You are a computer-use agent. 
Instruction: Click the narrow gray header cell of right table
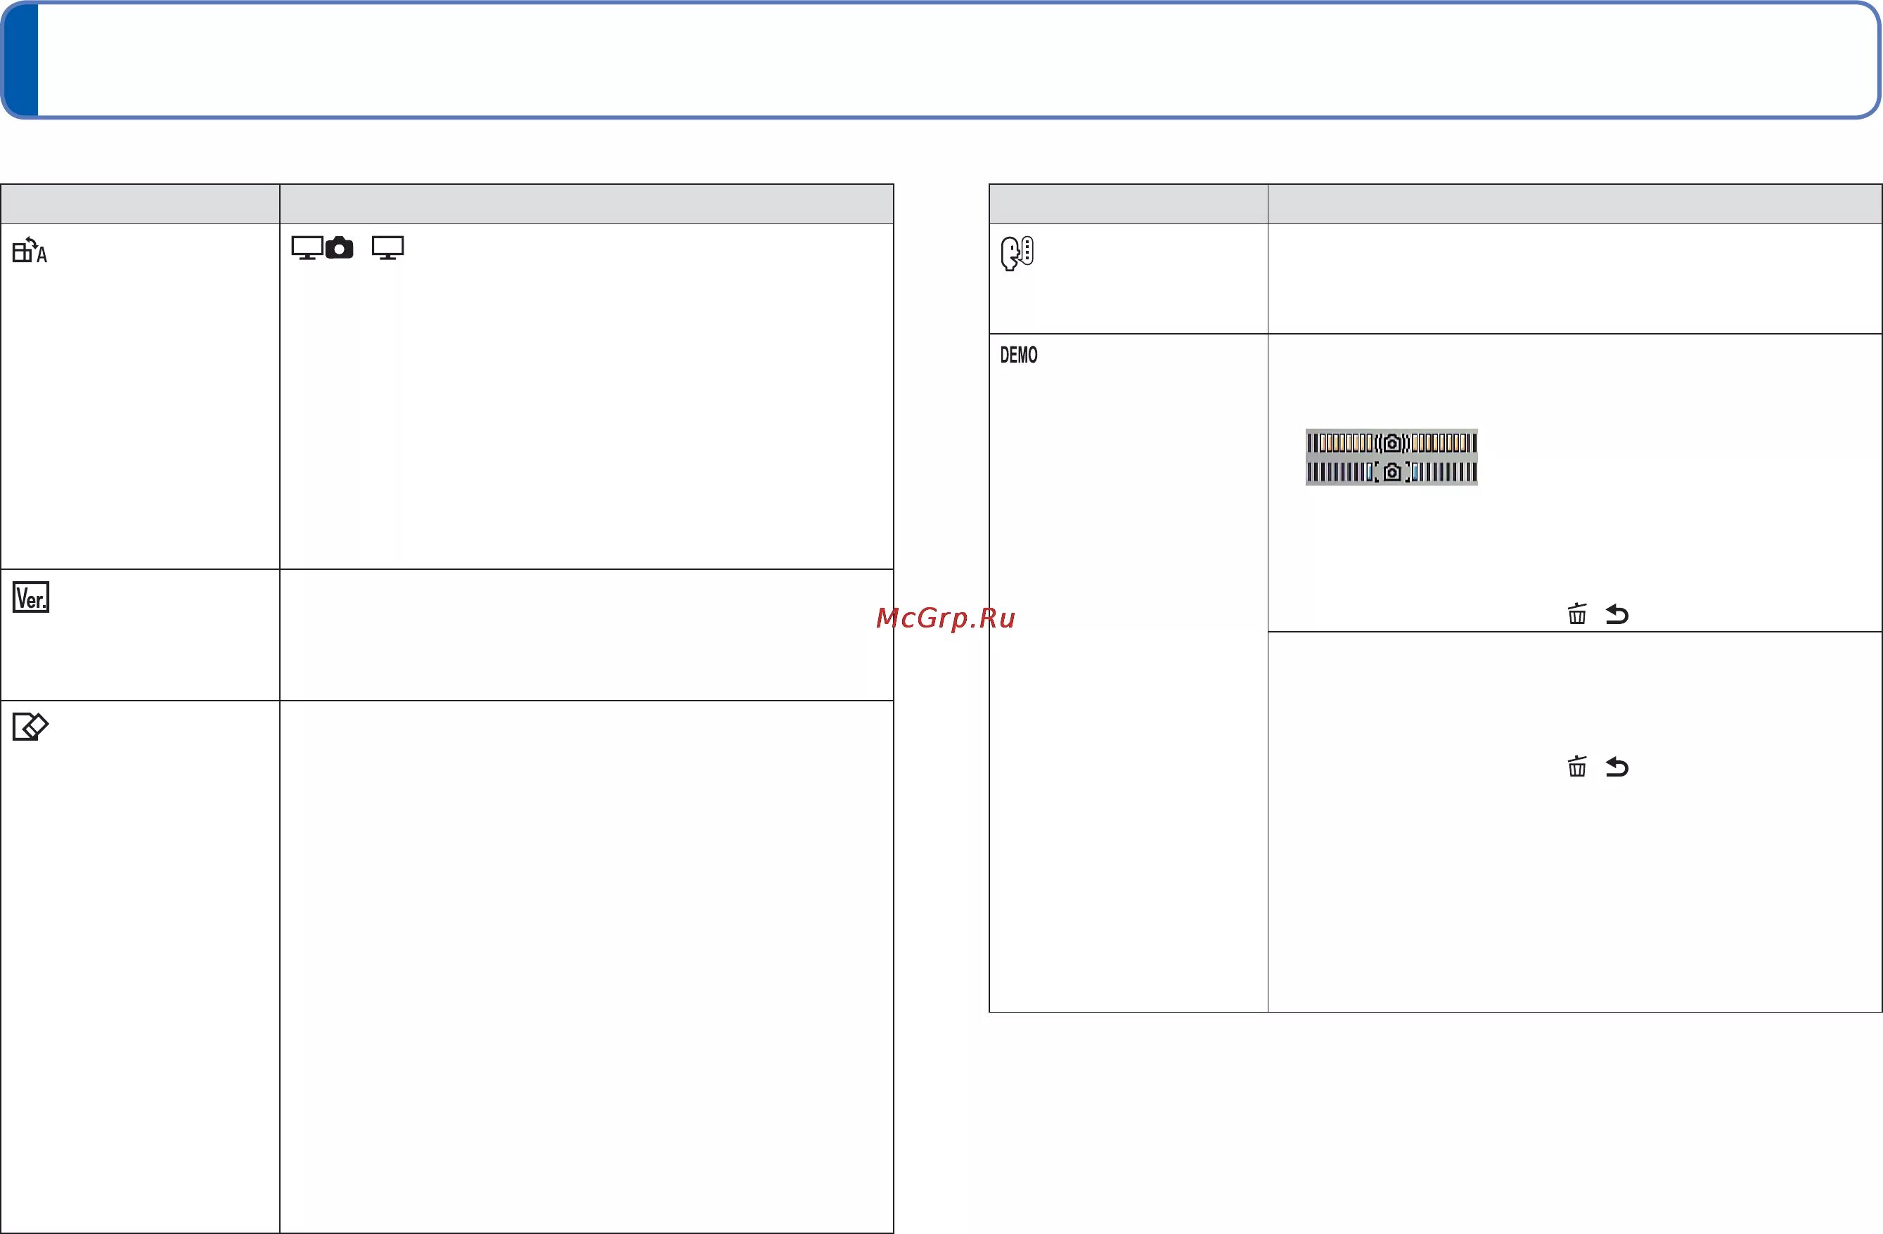click(1129, 204)
